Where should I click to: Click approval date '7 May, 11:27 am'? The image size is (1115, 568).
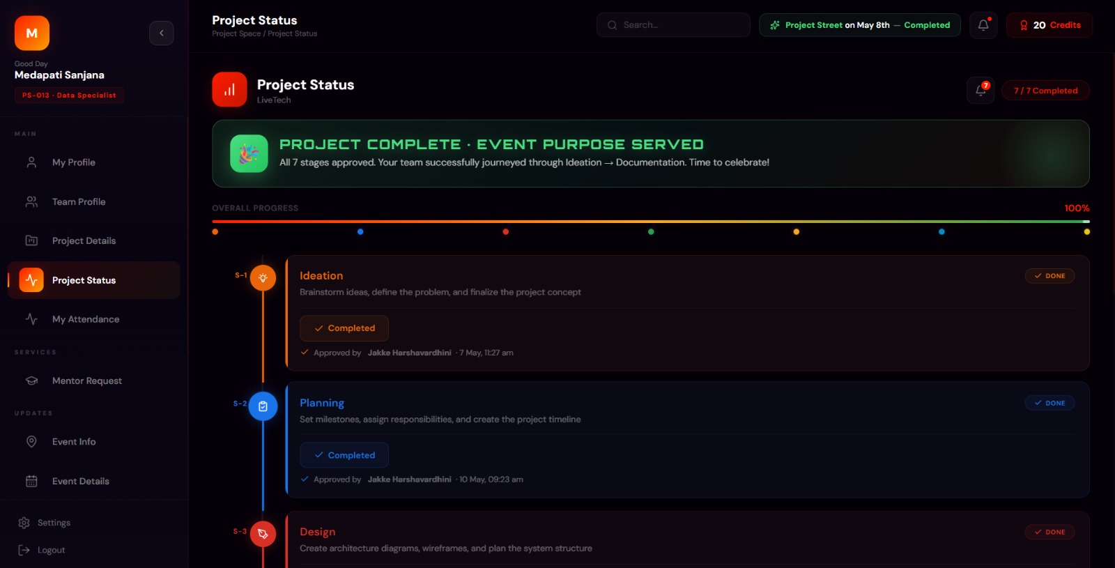pos(486,353)
